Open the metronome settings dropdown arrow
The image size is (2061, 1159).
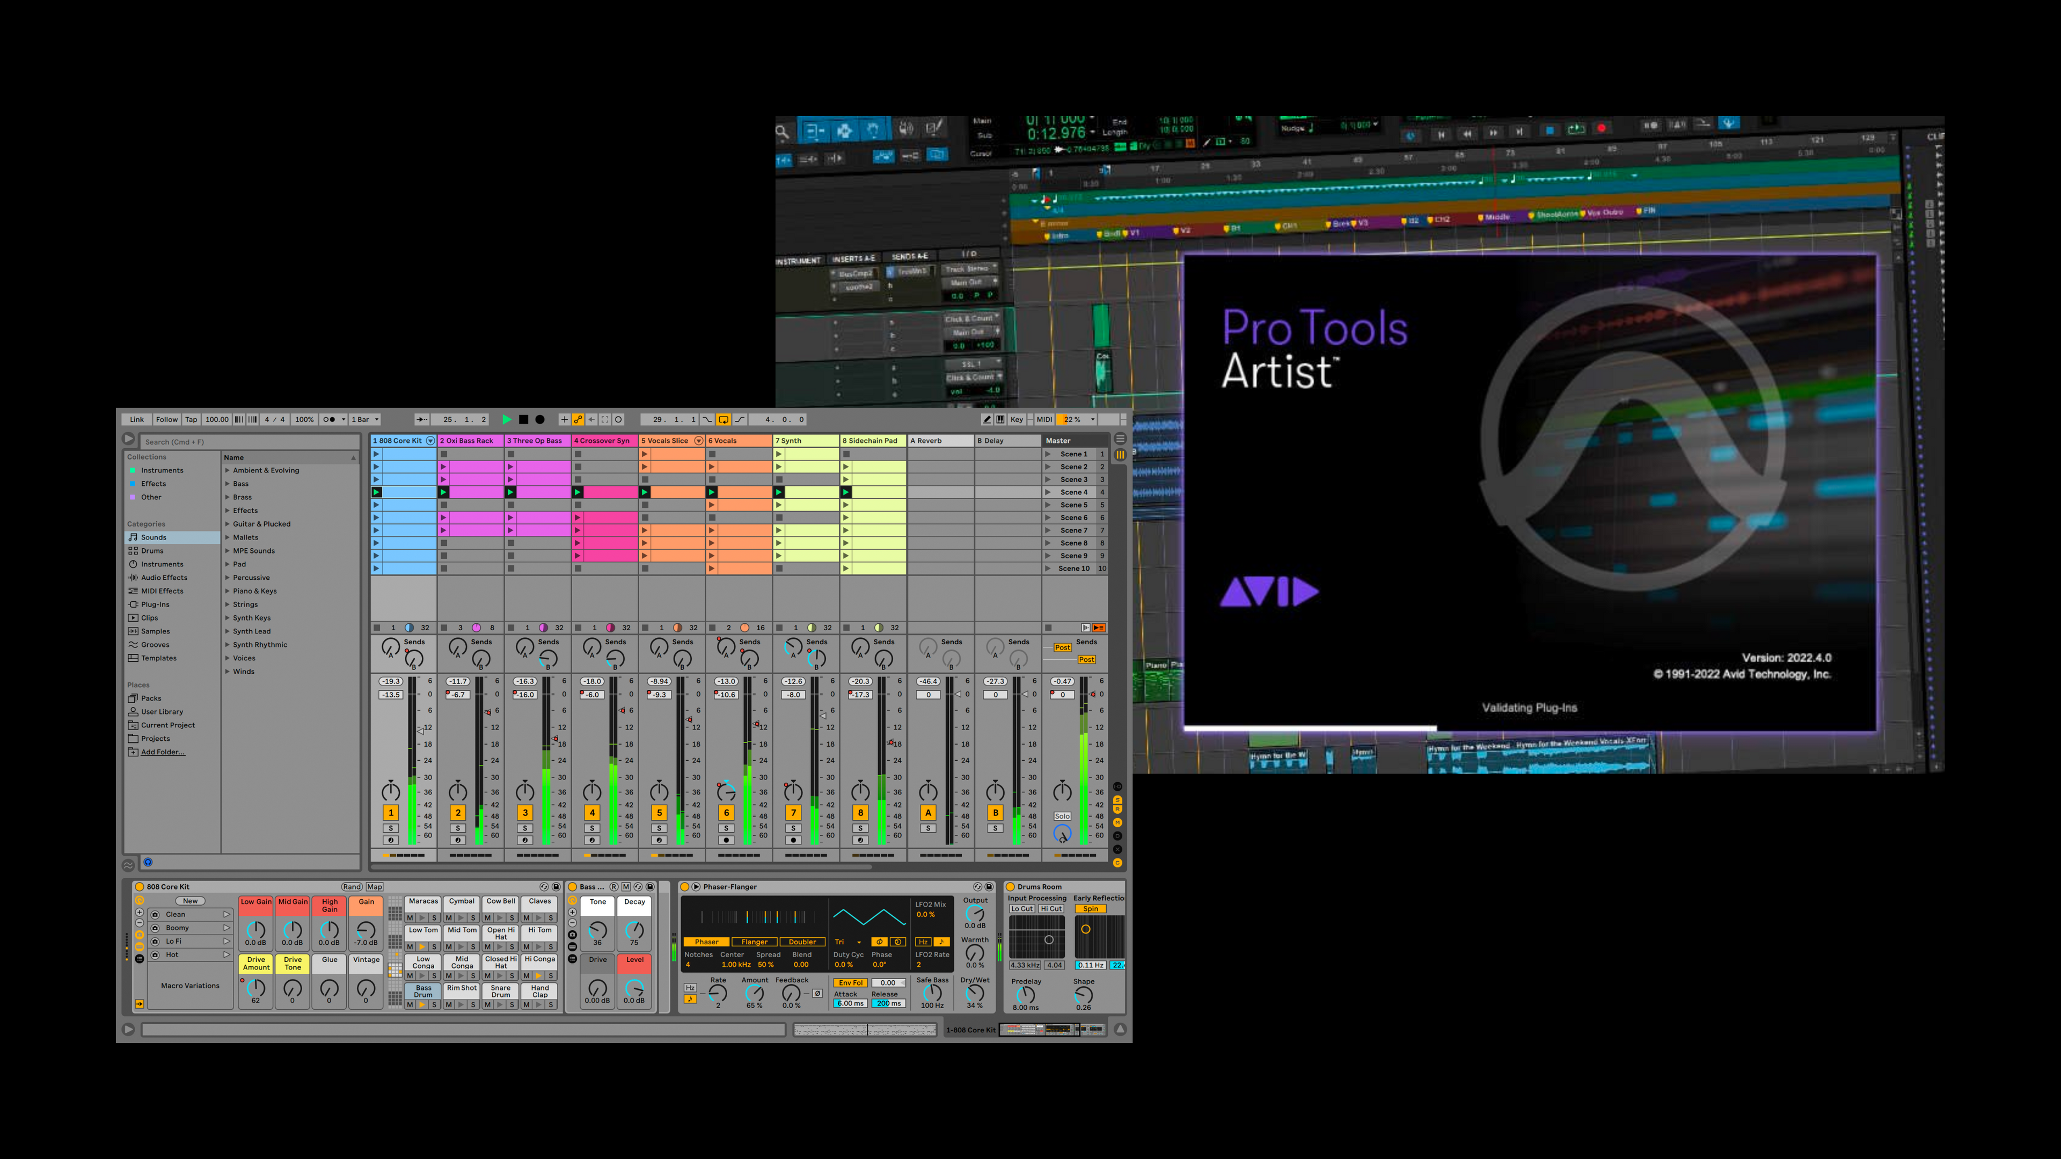tap(344, 419)
